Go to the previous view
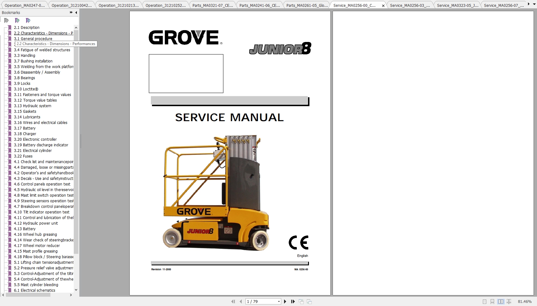537x306 pixels. [x=301, y=301]
